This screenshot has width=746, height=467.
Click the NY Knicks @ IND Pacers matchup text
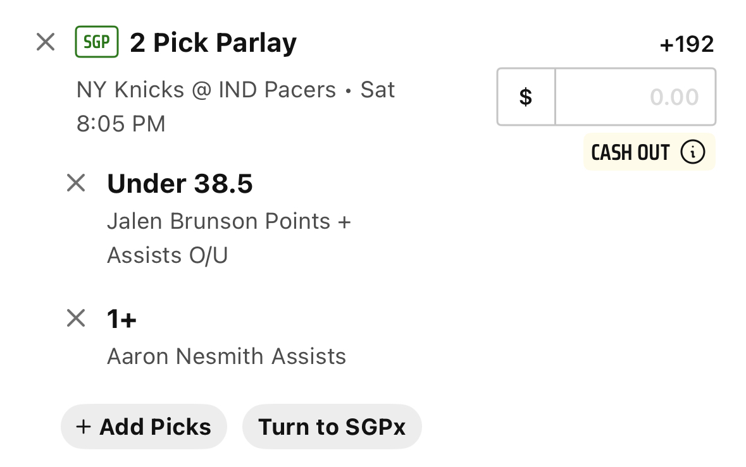click(x=206, y=89)
